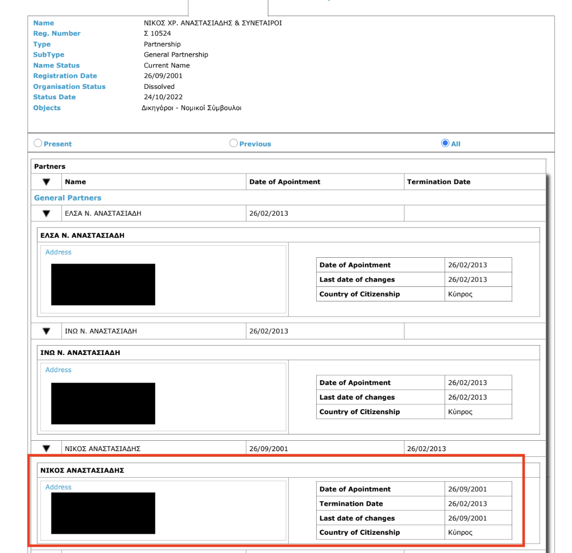The image size is (572, 553).
Task: Click the General Partners section heading
Action: (x=68, y=198)
